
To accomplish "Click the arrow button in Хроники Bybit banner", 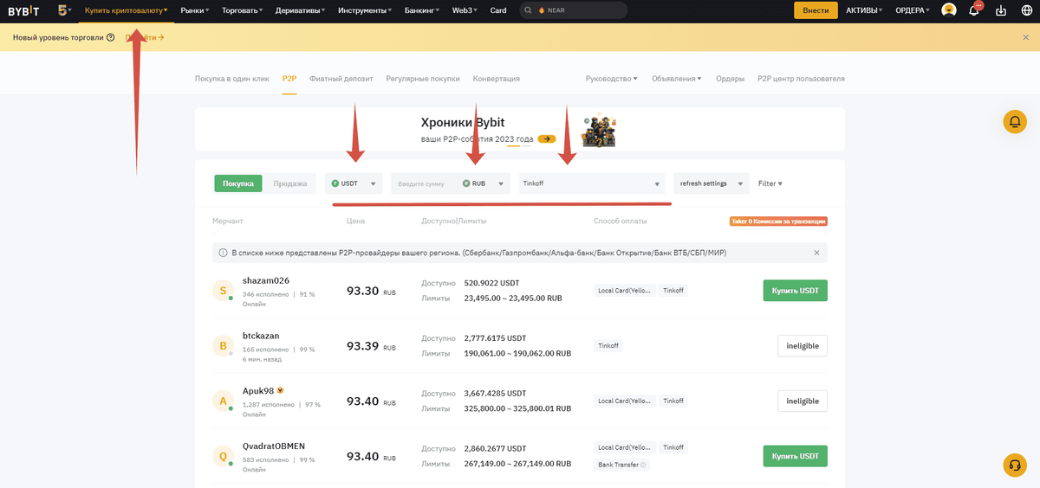I will (547, 138).
